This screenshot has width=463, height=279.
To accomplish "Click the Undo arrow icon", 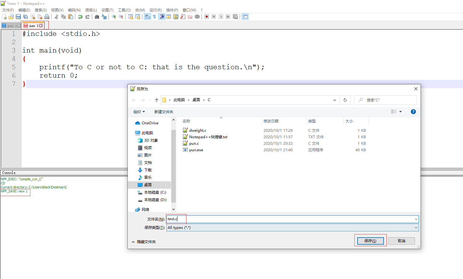I will tap(80, 17).
